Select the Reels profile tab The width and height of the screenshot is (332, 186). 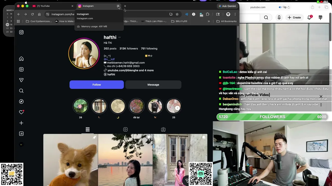[126, 129]
